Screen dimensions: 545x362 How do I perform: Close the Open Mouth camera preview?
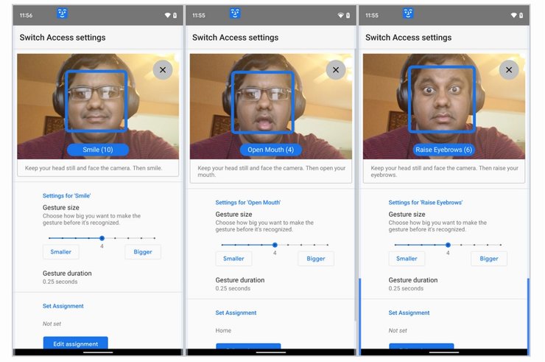pos(336,70)
